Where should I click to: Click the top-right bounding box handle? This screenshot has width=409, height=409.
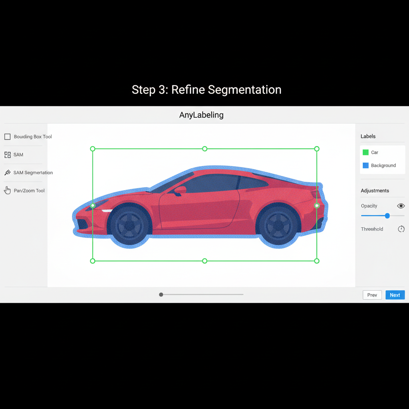(317, 149)
